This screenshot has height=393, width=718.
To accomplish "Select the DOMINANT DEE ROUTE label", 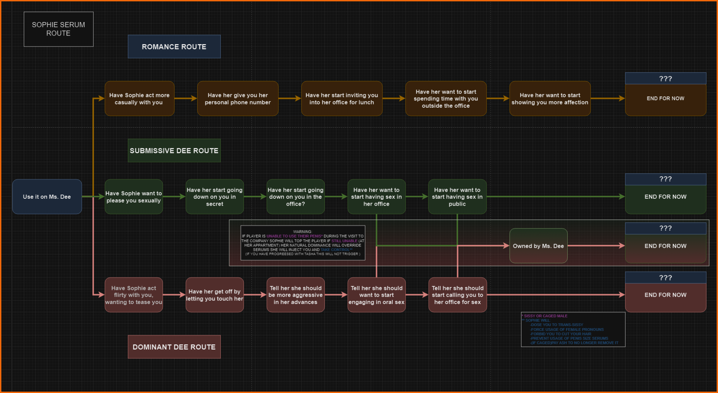I will pyautogui.click(x=174, y=347).
